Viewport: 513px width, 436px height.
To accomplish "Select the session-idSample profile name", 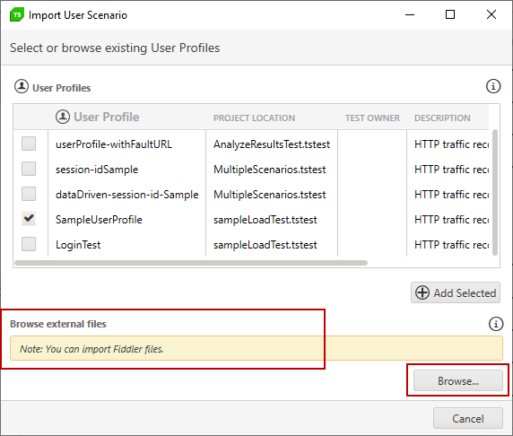I will tap(97, 170).
